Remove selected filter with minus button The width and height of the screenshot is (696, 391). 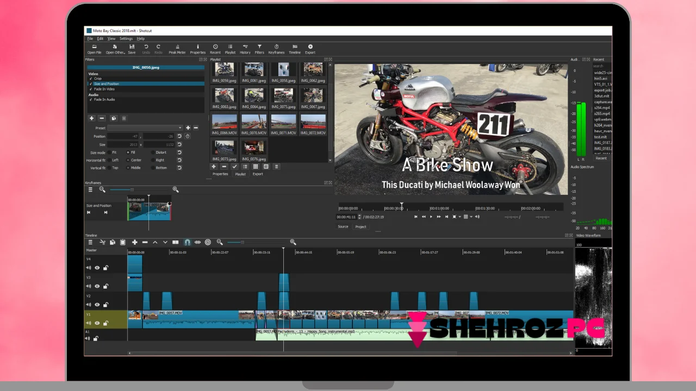click(x=102, y=118)
